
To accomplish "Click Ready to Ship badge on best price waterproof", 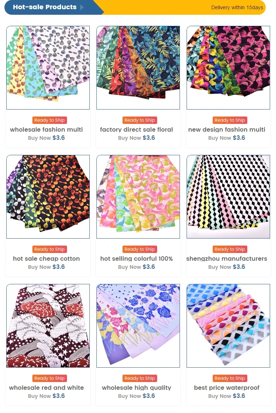I will coord(230,378).
